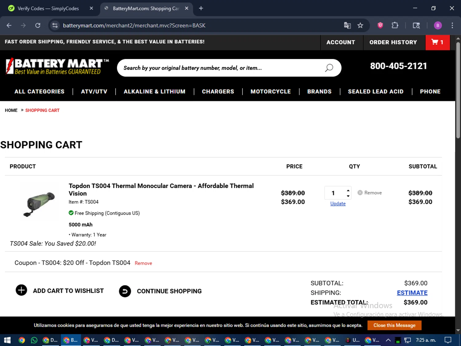
Task: Open WhatsApp from the taskbar
Action: [x=34, y=340]
